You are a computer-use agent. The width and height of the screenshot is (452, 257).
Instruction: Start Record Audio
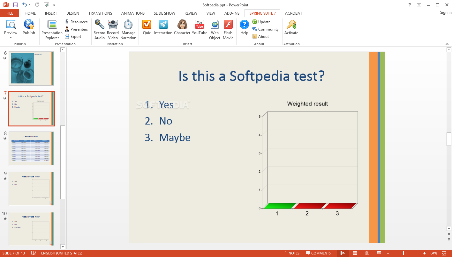(x=99, y=30)
